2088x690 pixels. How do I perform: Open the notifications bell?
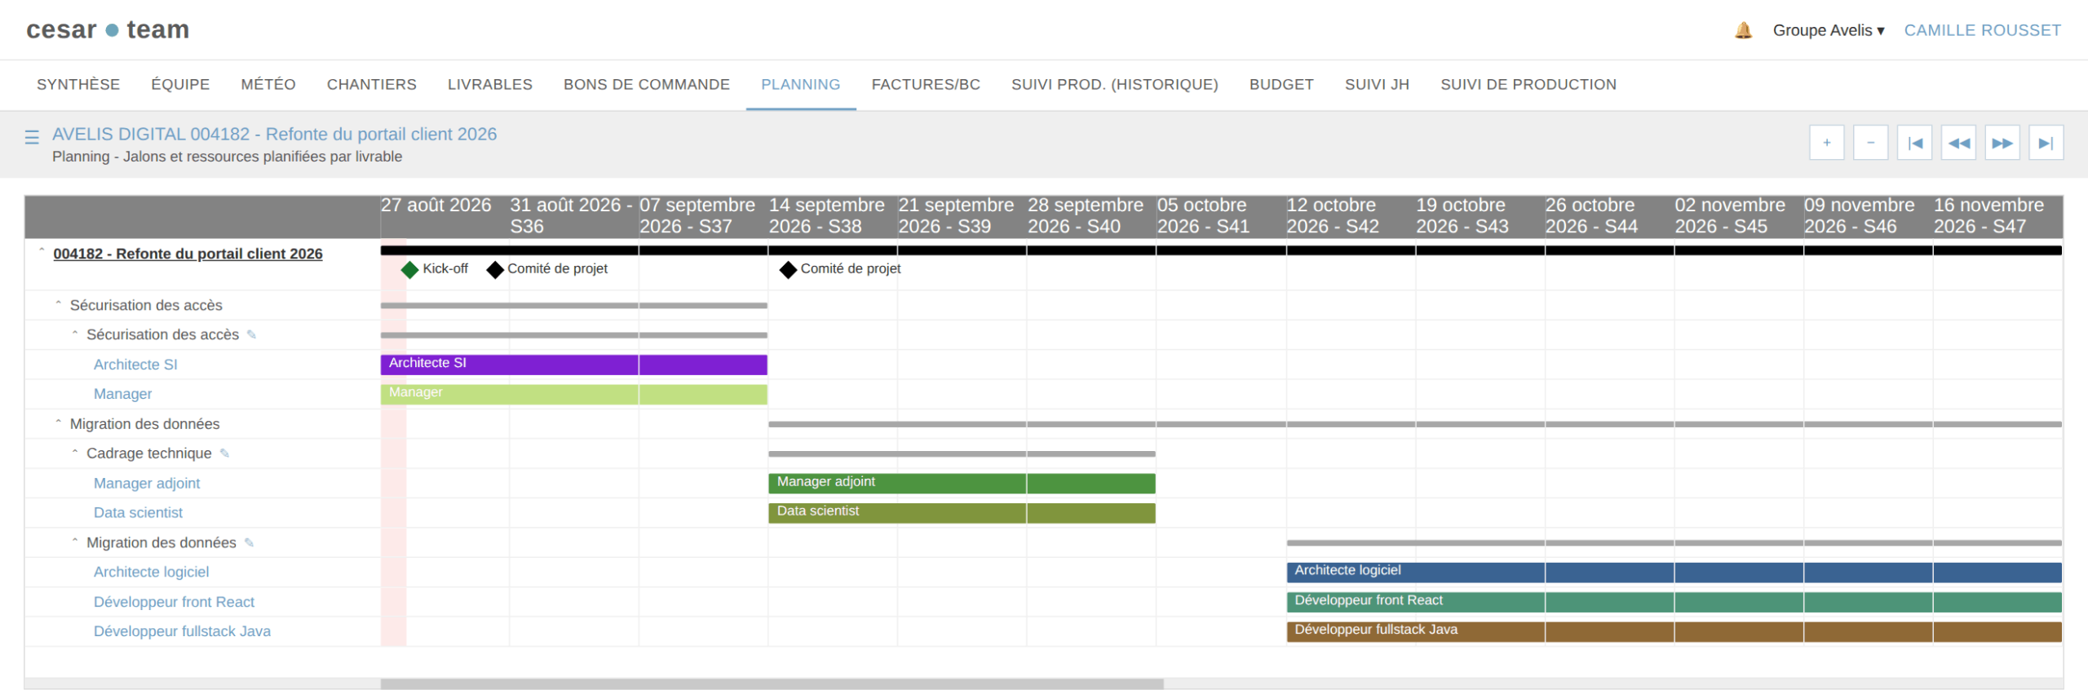click(1743, 30)
